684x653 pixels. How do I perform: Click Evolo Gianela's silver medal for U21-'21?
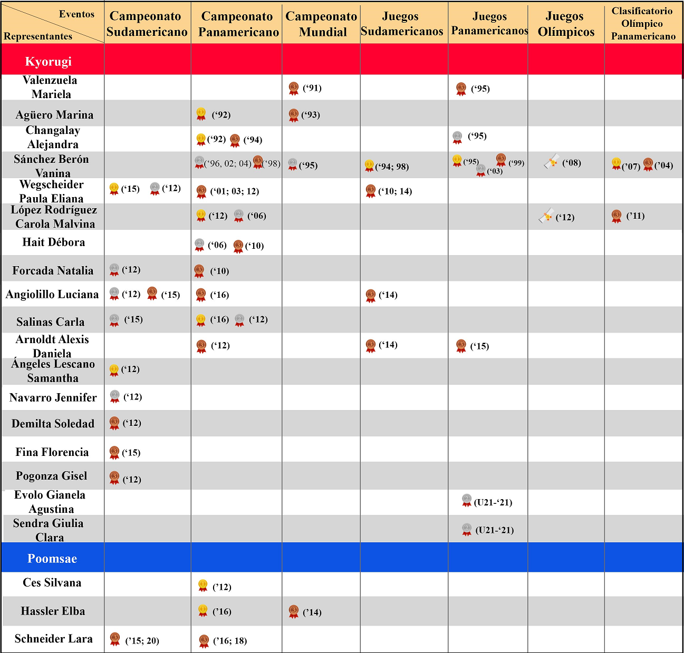coord(466,500)
